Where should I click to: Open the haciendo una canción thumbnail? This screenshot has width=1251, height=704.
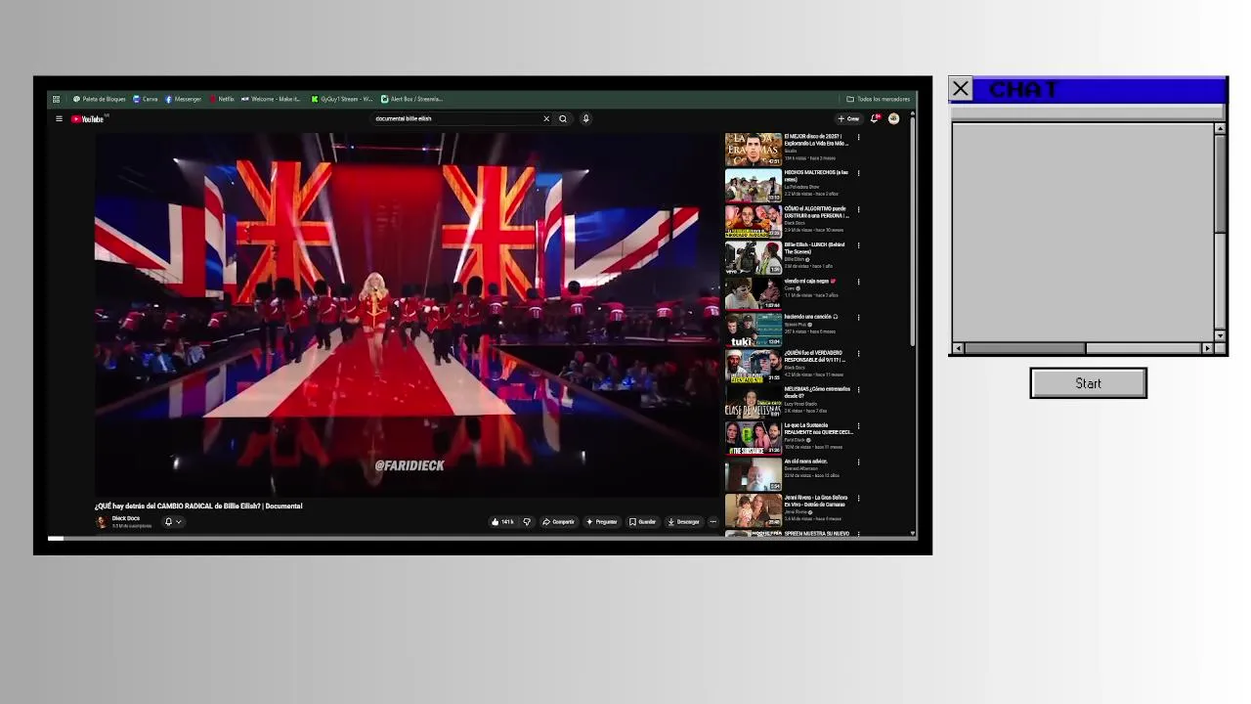(x=753, y=330)
